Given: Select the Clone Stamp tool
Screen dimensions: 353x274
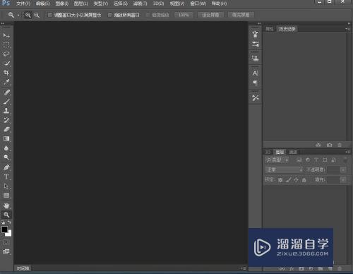Looking at the screenshot, I should tap(6, 111).
